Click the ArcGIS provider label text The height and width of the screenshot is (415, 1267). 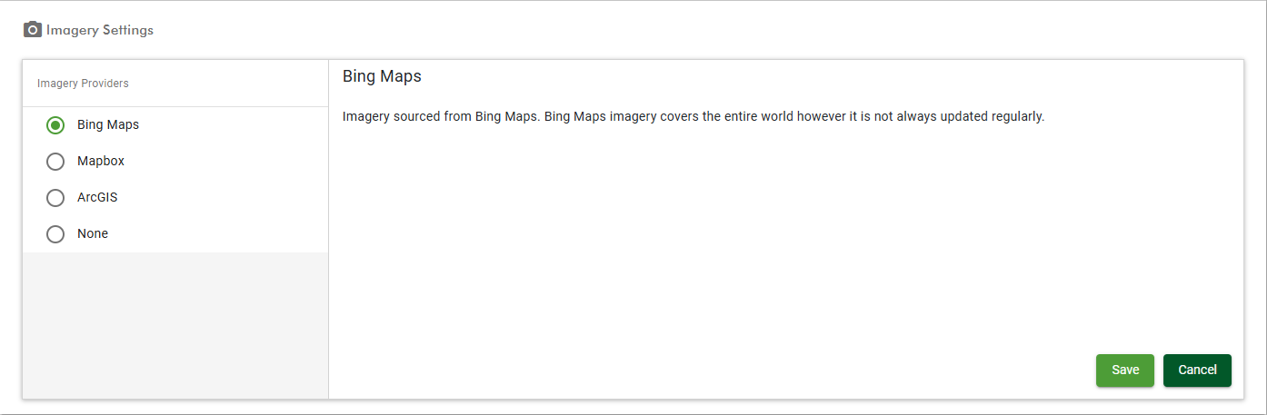(x=97, y=197)
